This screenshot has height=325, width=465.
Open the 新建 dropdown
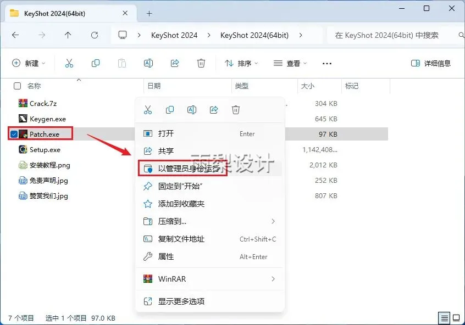click(29, 63)
